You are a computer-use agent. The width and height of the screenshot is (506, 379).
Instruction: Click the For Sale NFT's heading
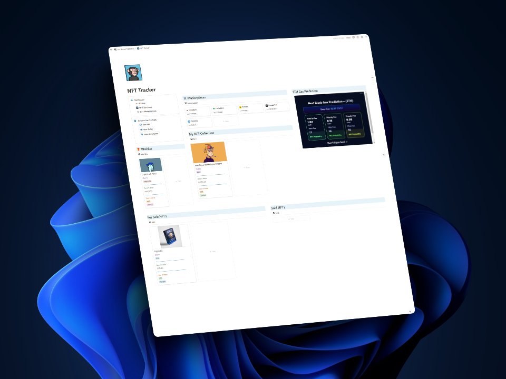157,216
